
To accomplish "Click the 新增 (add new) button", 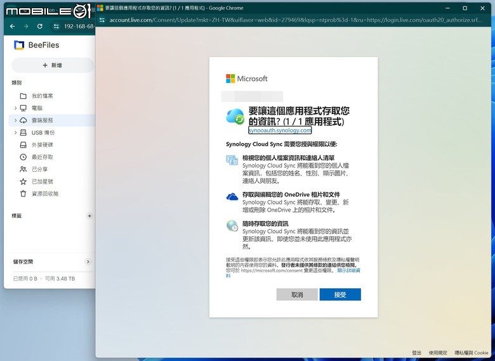I will [53, 65].
